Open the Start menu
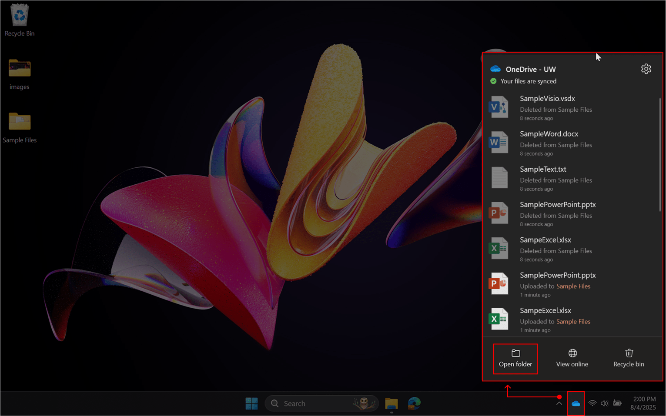The image size is (666, 416). click(x=251, y=403)
